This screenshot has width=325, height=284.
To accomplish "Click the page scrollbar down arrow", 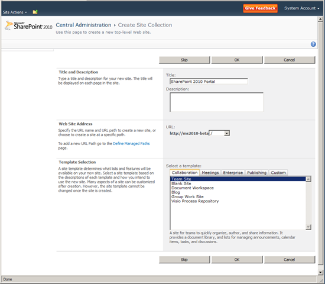I will pos(320,272).
